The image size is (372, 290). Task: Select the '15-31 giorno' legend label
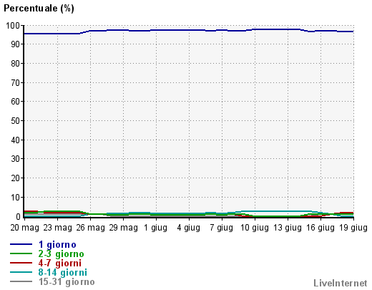(67, 282)
